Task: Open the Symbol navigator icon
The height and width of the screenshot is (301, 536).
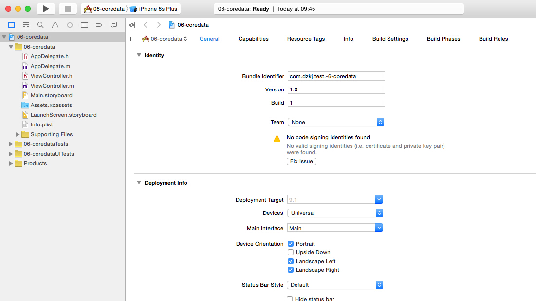Action: (26, 25)
